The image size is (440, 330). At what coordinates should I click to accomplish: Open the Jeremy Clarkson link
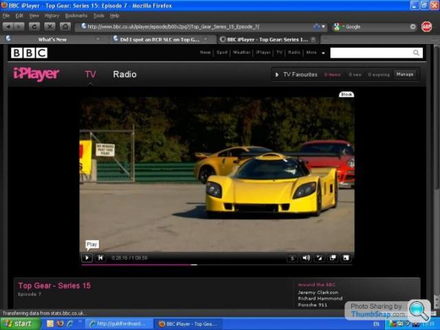point(318,292)
